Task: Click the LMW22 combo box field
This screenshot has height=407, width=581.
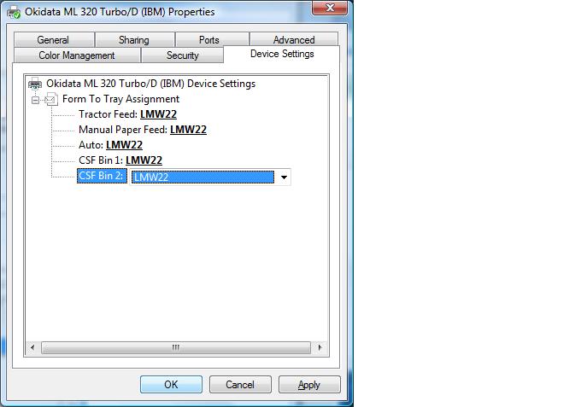Action: coord(202,177)
